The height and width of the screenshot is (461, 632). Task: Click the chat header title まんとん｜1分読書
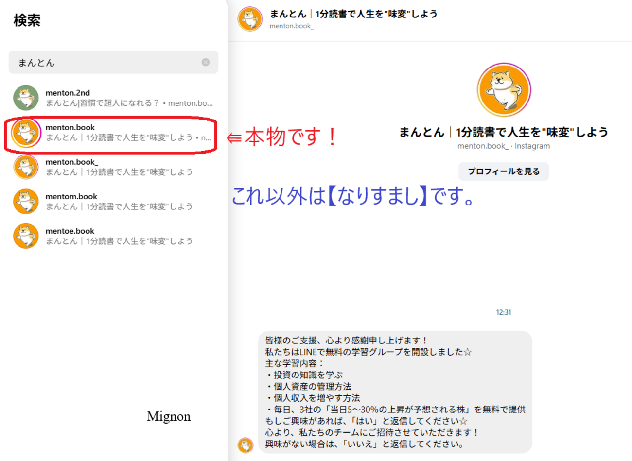pos(353,14)
